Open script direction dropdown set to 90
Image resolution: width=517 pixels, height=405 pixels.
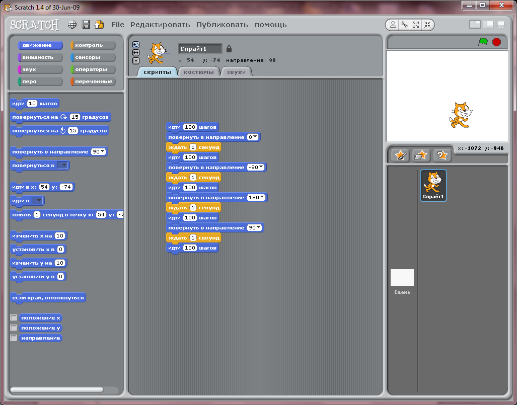(x=259, y=228)
